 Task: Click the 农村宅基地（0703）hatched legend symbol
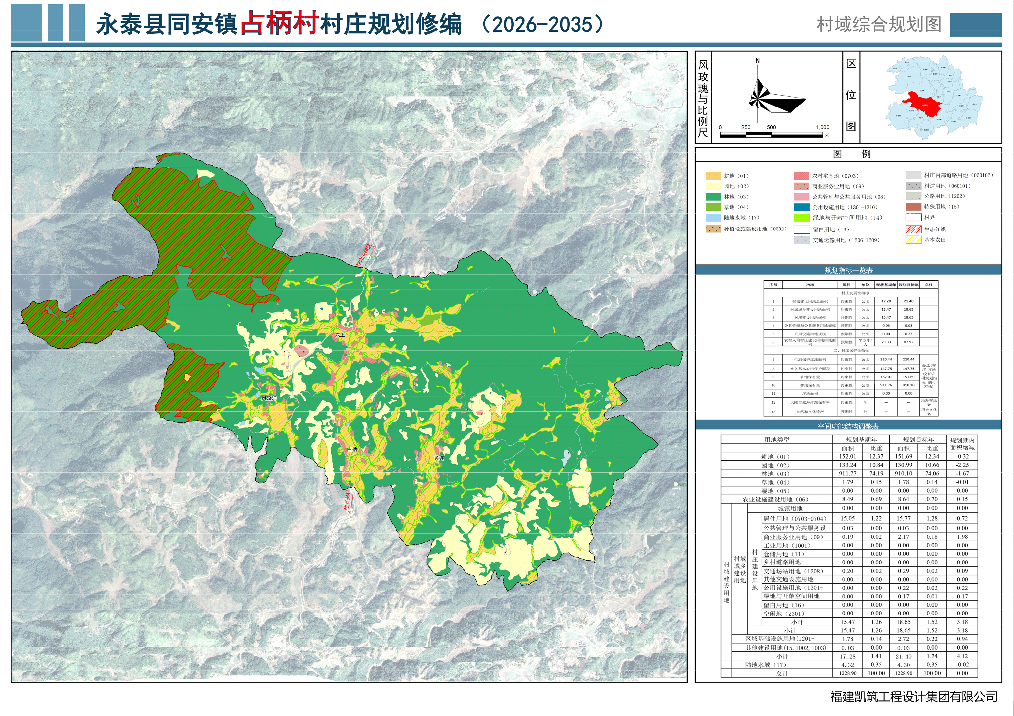801,176
